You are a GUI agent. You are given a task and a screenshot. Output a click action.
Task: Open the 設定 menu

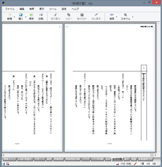click(64, 9)
